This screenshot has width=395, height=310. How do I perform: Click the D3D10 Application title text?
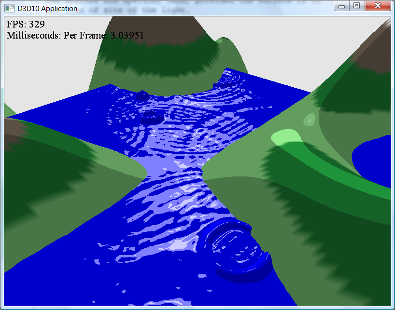click(47, 8)
